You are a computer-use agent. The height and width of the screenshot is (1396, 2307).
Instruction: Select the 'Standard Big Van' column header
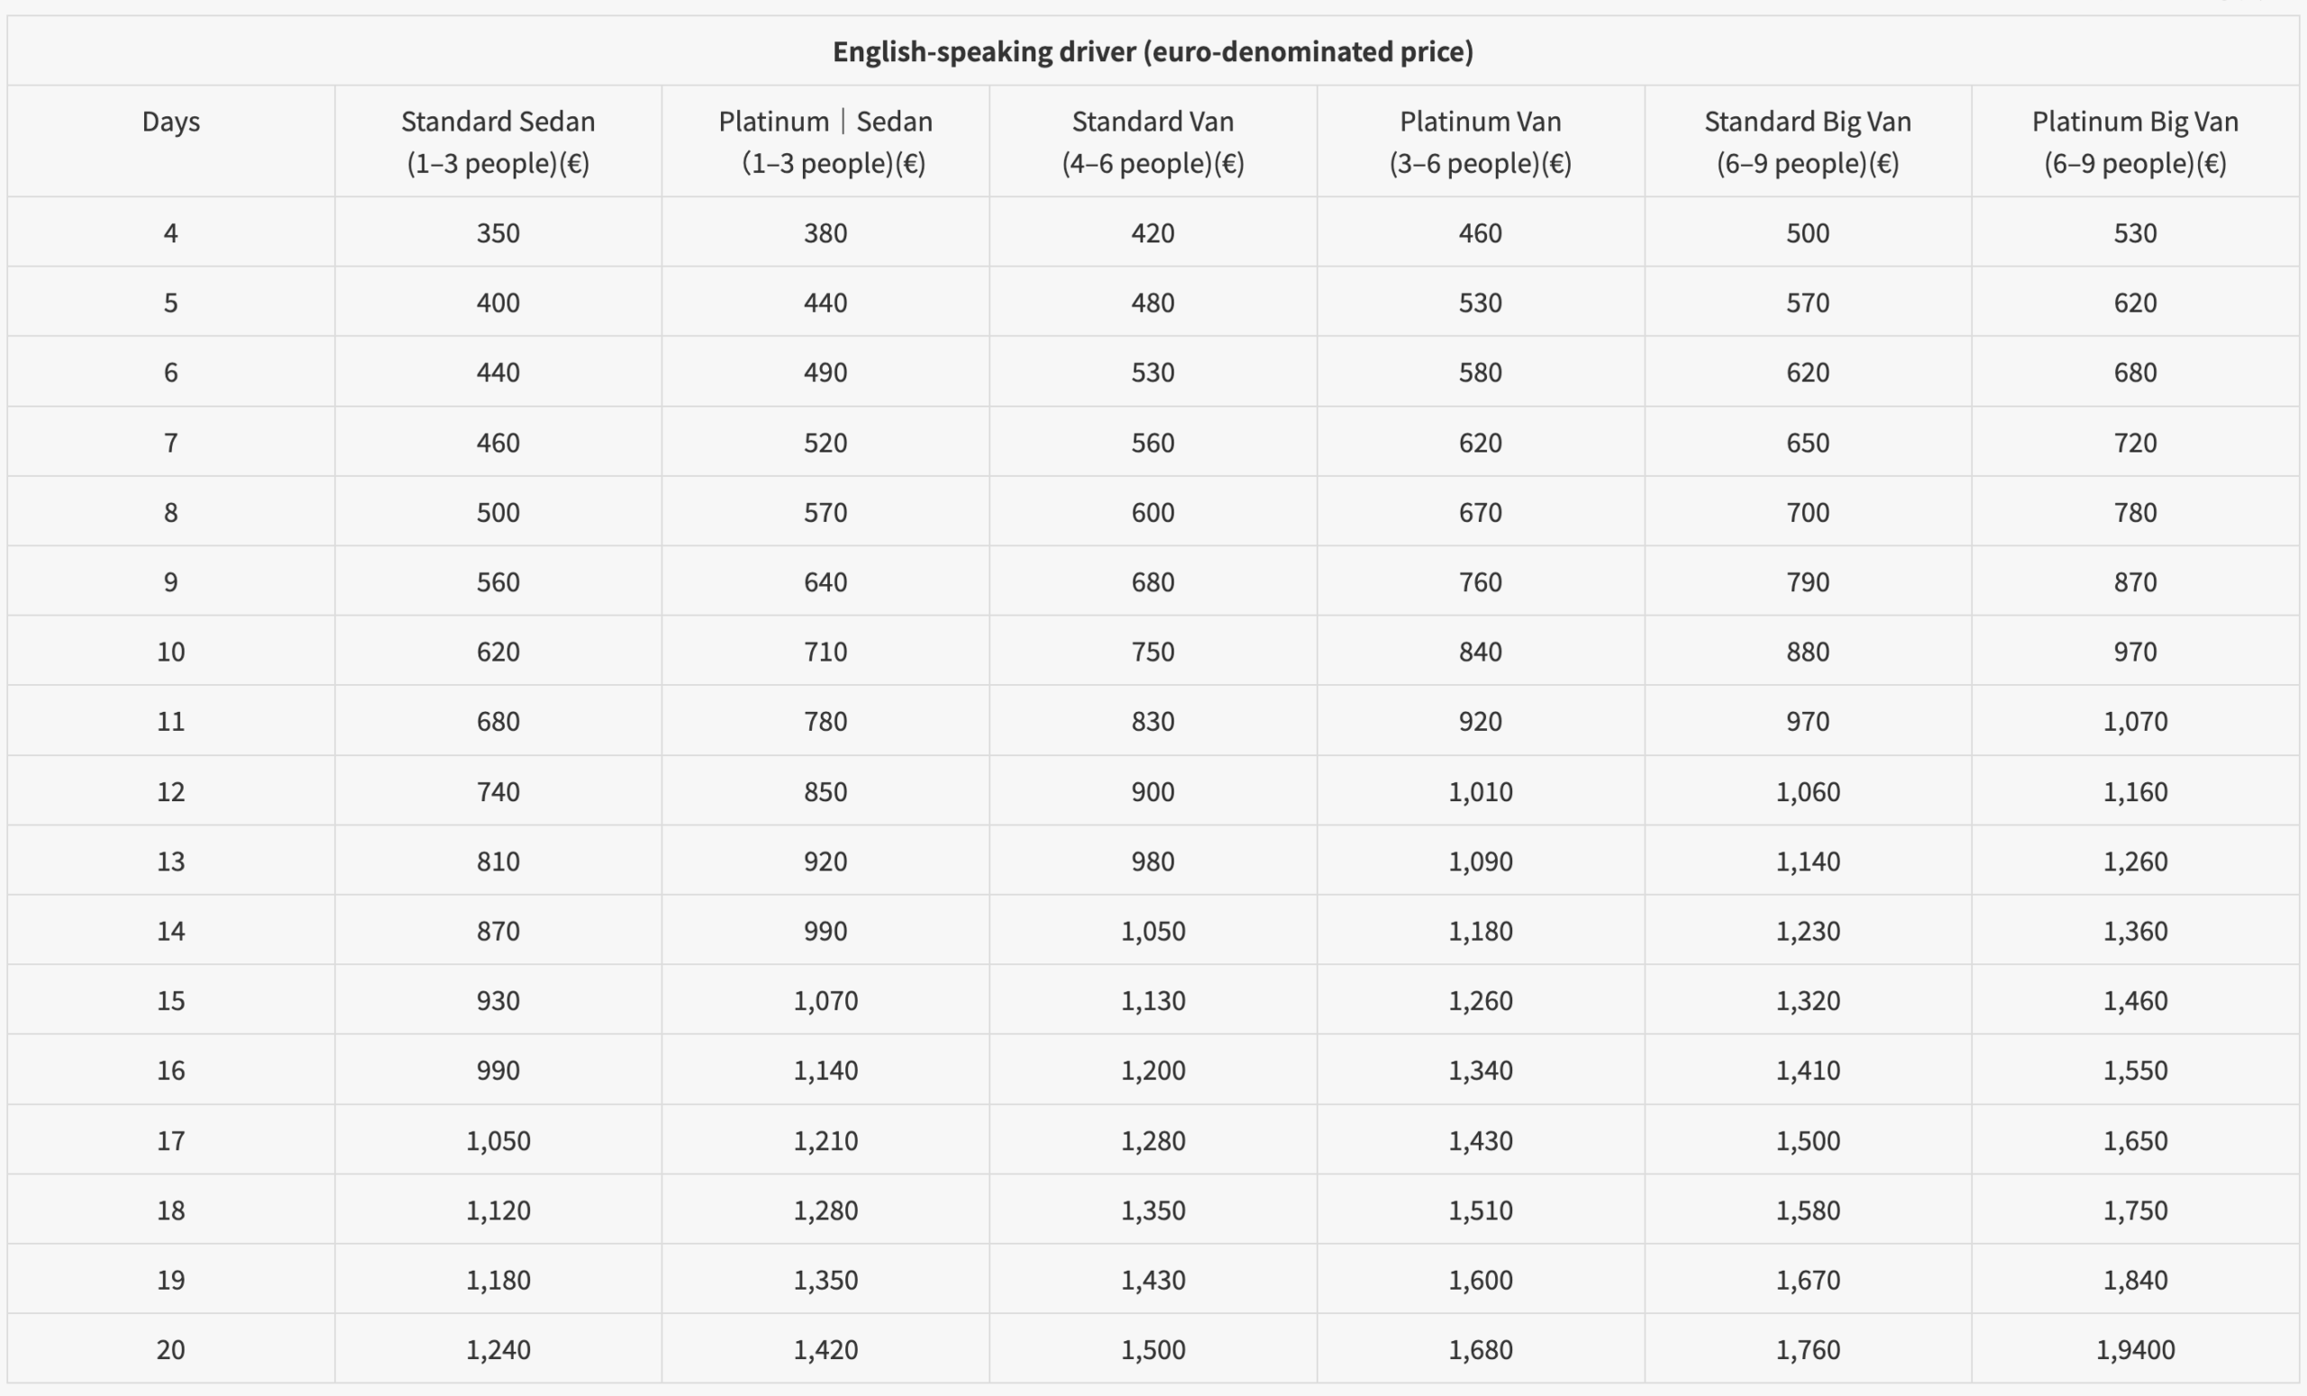click(1807, 141)
